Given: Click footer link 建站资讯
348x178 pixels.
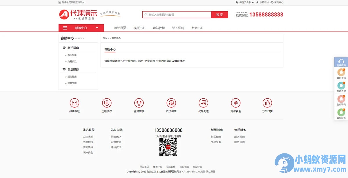Looking at the screenshot, I should (x=116, y=147).
